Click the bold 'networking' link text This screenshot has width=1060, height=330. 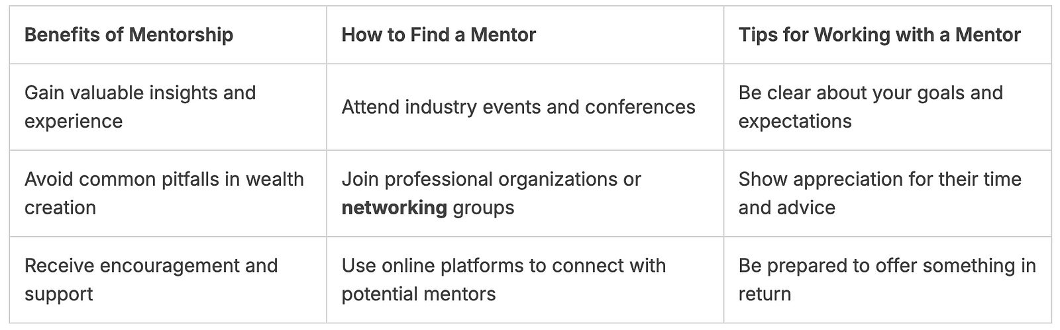[394, 208]
